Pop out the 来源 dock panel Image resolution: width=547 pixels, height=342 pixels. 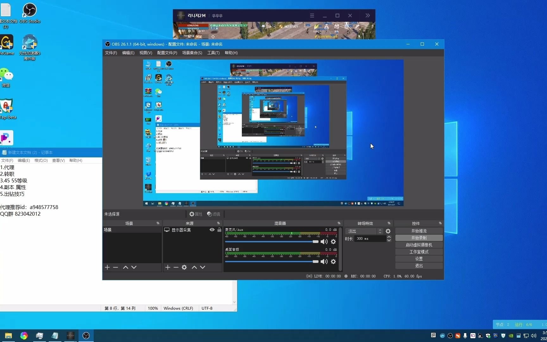(218, 223)
